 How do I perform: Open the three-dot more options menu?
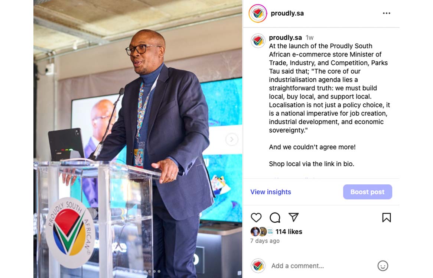[x=386, y=13]
